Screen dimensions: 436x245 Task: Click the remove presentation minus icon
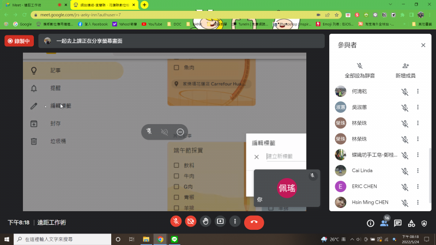(180, 132)
